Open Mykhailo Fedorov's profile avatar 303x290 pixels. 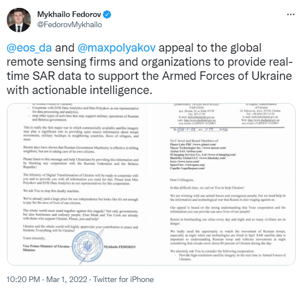(x=19, y=20)
